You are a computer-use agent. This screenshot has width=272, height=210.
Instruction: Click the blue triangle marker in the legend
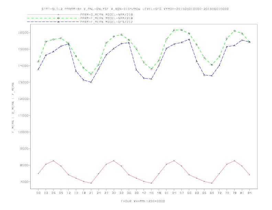tap(58, 22)
